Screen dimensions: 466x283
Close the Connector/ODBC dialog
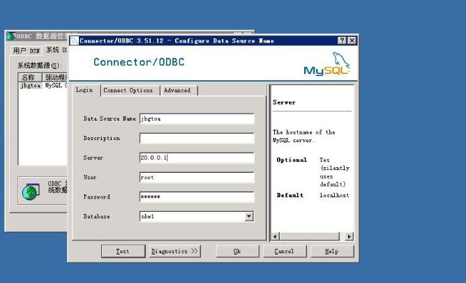point(352,40)
